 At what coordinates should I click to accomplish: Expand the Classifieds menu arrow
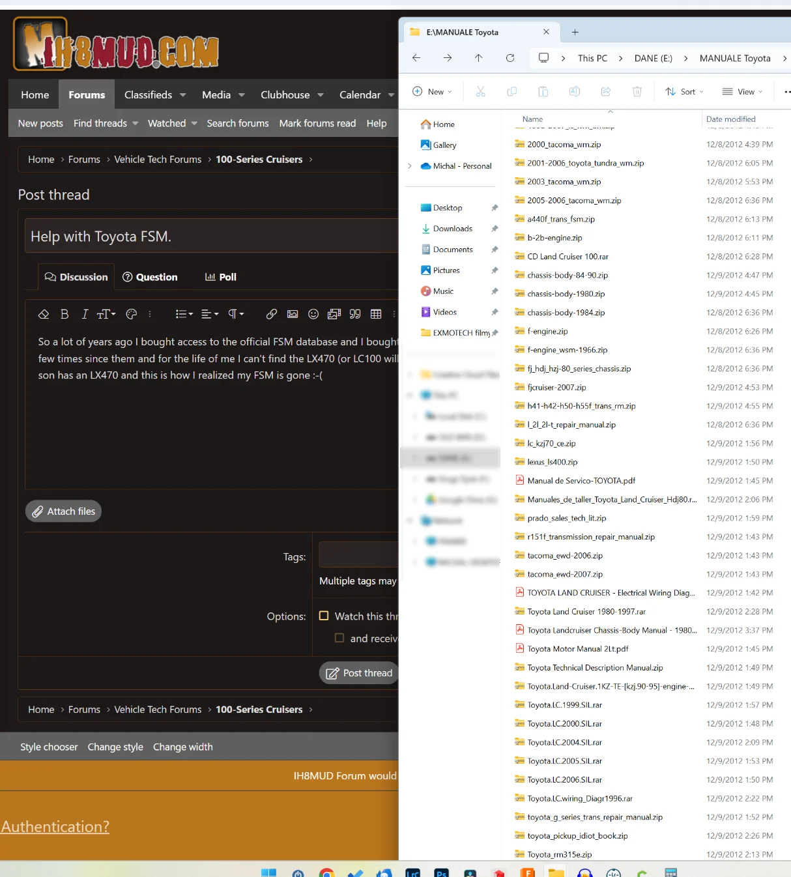click(183, 95)
